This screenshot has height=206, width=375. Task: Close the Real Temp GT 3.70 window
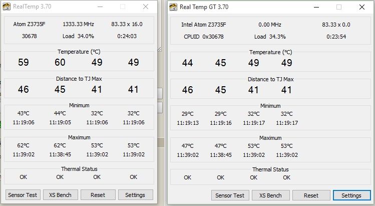(x=362, y=7)
